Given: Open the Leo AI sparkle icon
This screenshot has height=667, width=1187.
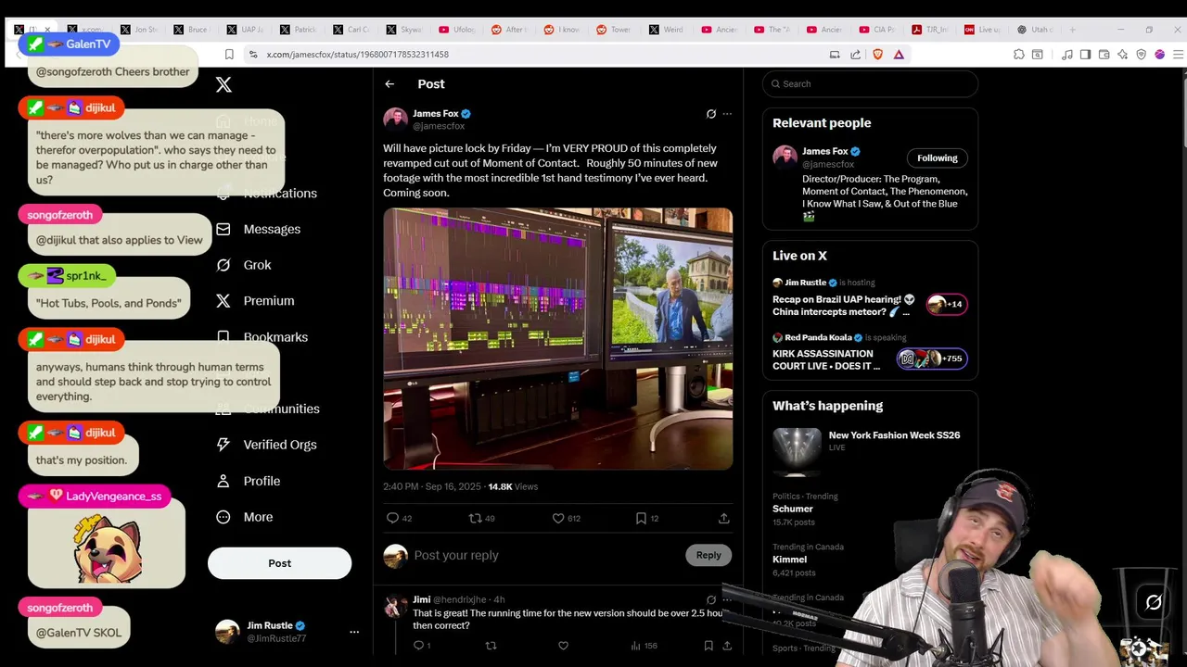Looking at the screenshot, I should click(x=1122, y=55).
